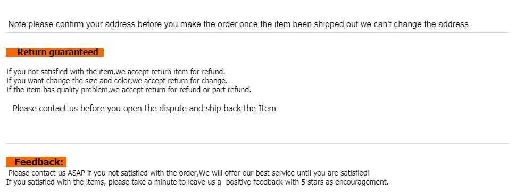Image resolution: width=516 pixels, height=193 pixels.
Task: Click the Feedback: orange heading
Action: tap(37, 162)
